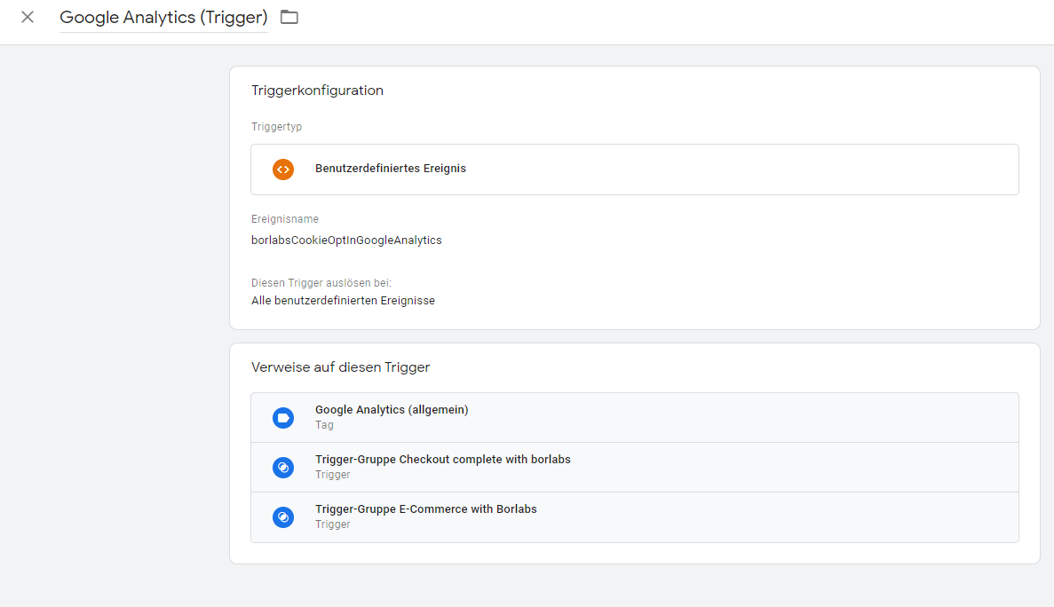The image size is (1054, 607).
Task: Click the Triggerkonfiguration heading
Action: tap(317, 91)
